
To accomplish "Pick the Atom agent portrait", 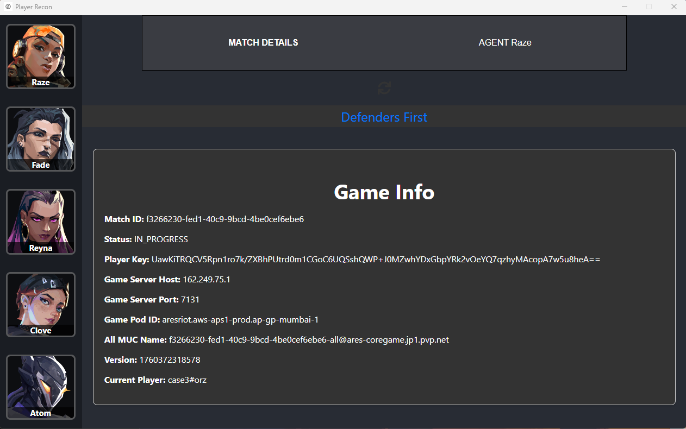I will pos(41,387).
